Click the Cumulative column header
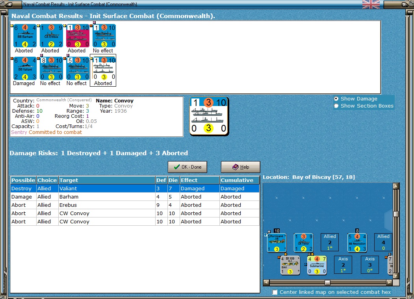The height and width of the screenshot is (299, 414). (x=239, y=180)
